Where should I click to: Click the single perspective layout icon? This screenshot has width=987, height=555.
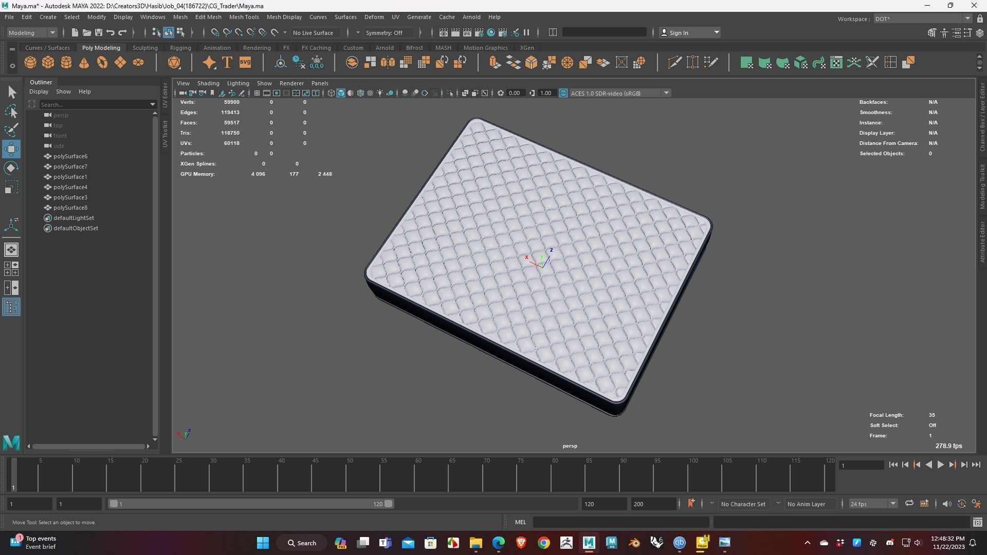click(11, 250)
